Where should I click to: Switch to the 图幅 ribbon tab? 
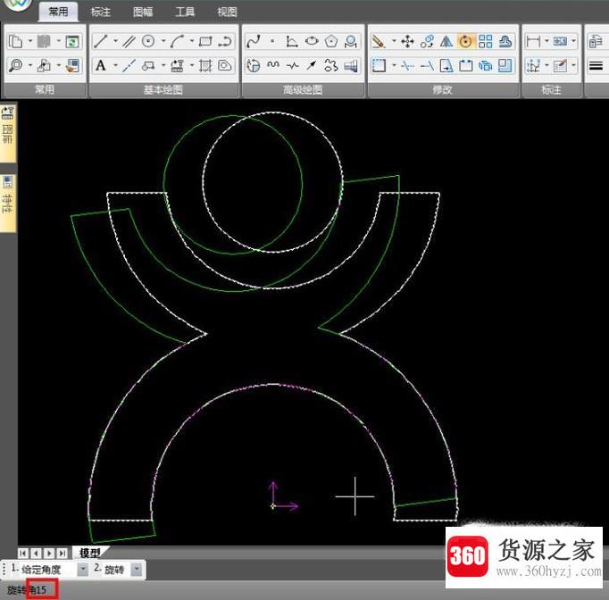[143, 12]
